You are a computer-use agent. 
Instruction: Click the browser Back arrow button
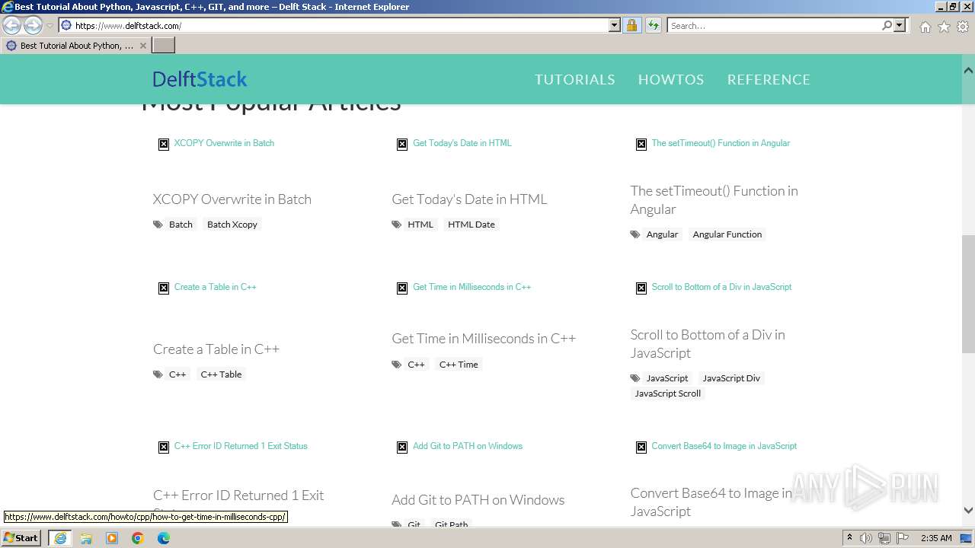(x=12, y=26)
